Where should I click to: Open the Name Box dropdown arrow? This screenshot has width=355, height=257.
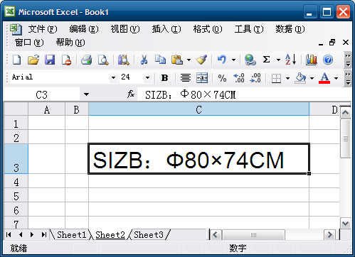click(86, 94)
